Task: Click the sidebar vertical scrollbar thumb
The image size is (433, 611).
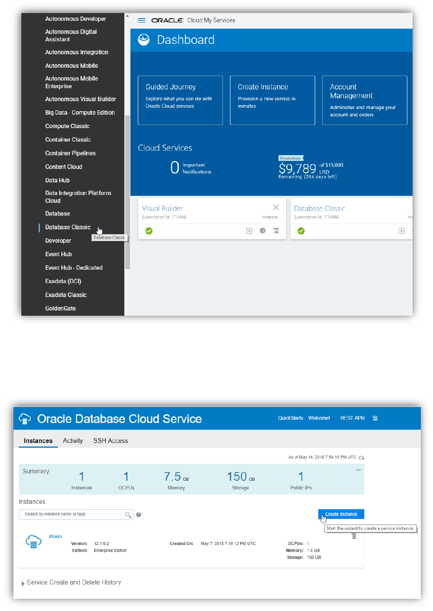Action: click(x=127, y=192)
